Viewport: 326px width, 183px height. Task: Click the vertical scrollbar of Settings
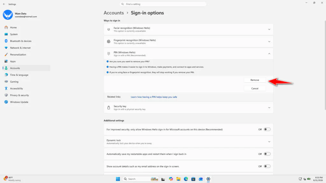(x=325, y=65)
